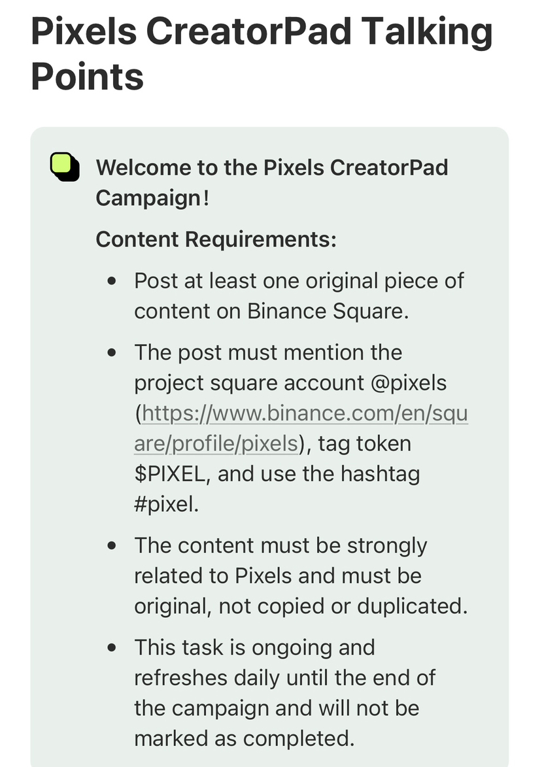
Task: Click the "are/profile/pixels" link portion
Action: click(x=216, y=444)
